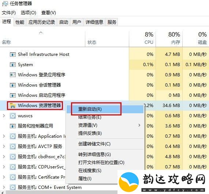The image size is (209, 194).
Task: Open the 选项(O) menu
Action: coord(29,13)
